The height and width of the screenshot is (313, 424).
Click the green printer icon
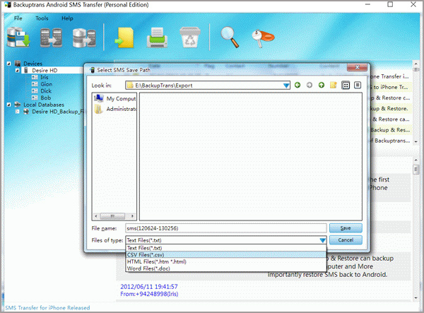click(157, 37)
